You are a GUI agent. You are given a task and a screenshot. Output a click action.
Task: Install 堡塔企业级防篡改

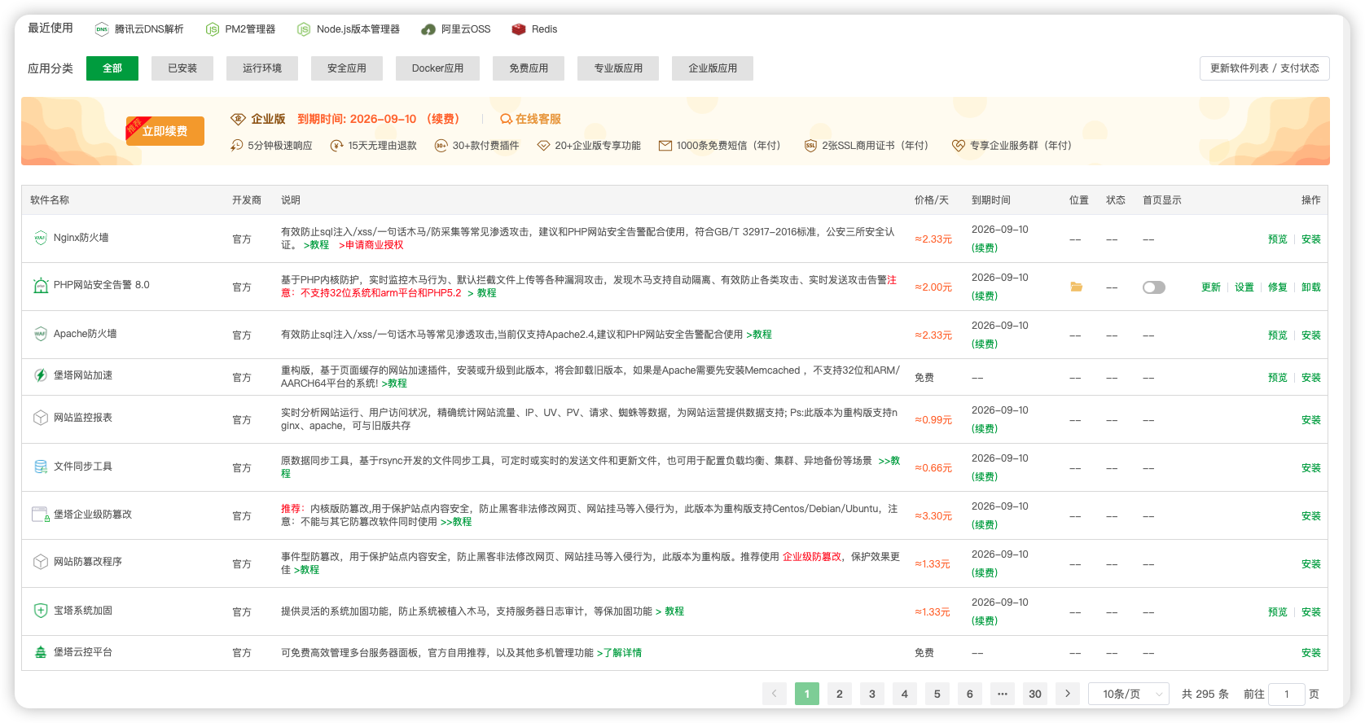pyautogui.click(x=1311, y=516)
